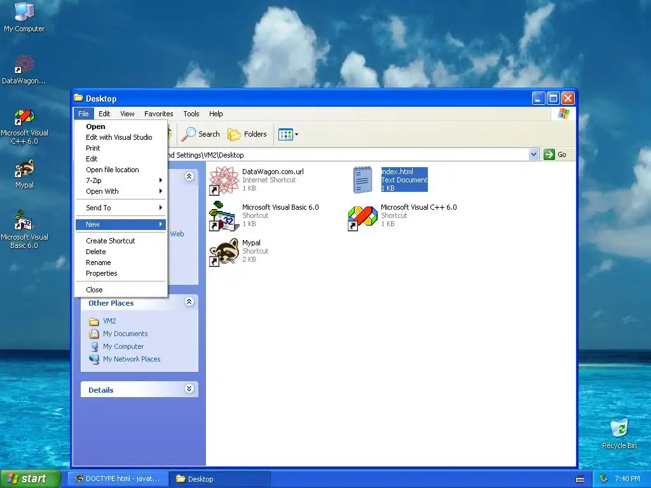Viewport: 651px width, 488px height.
Task: Choose Open in File menu
Action: [121, 126]
